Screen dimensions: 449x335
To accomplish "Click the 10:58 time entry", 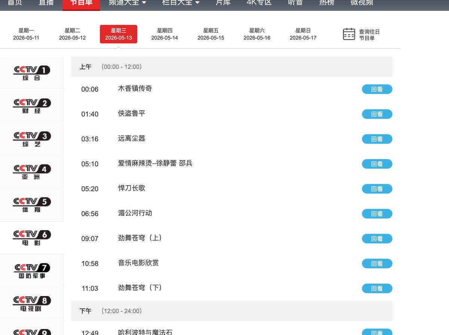I will pyautogui.click(x=90, y=264).
